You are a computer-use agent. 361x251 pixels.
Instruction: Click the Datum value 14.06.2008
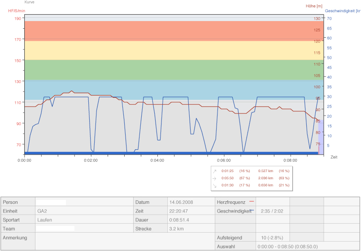(x=183, y=202)
